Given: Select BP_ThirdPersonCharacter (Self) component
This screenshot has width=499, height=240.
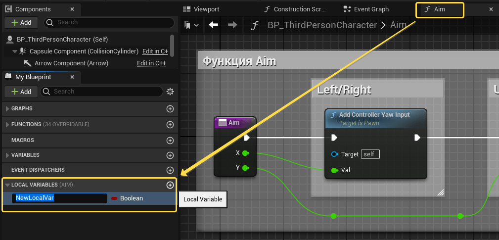Looking at the screenshot, I should pos(62,40).
